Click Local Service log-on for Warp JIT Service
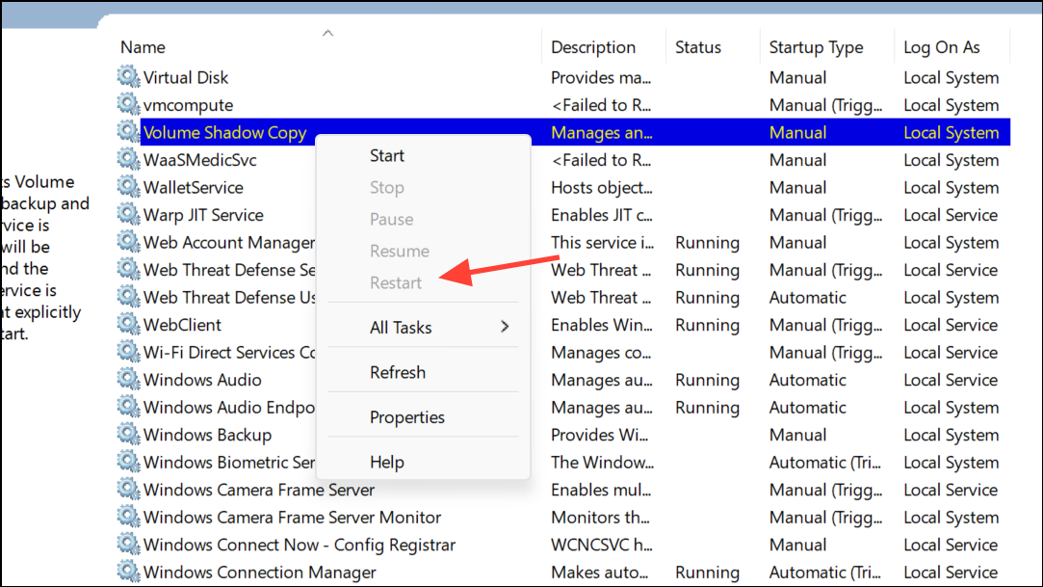The width and height of the screenshot is (1043, 587). click(x=951, y=215)
